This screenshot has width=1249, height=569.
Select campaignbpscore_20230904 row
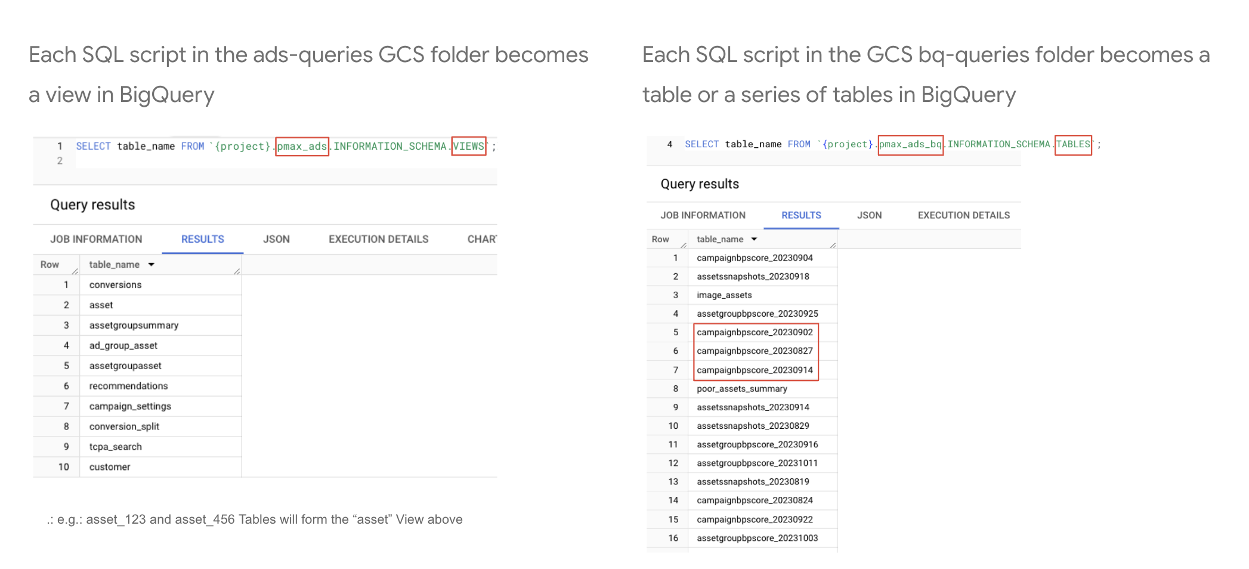point(742,258)
